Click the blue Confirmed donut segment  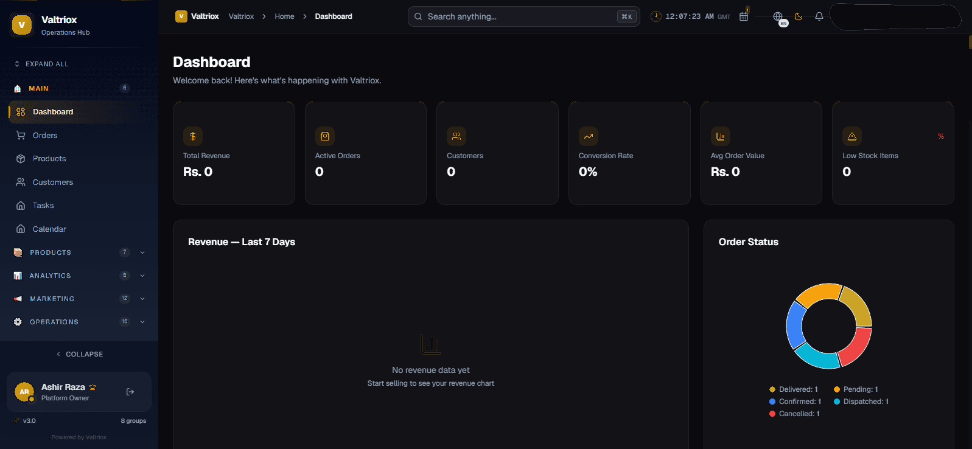[794, 325]
